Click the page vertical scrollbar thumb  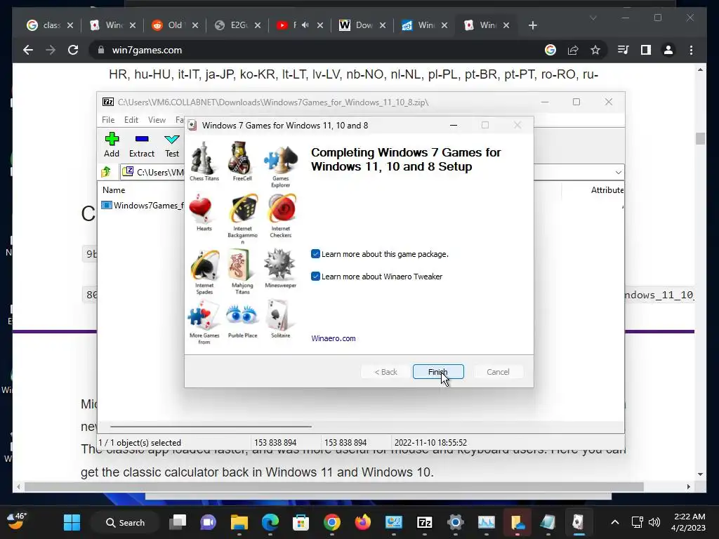click(700, 138)
